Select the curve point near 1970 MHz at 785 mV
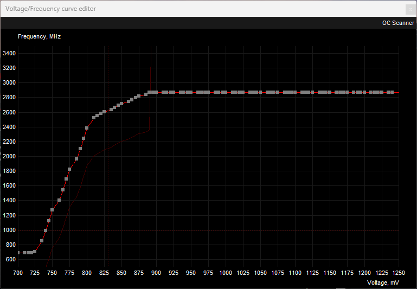 point(76,159)
